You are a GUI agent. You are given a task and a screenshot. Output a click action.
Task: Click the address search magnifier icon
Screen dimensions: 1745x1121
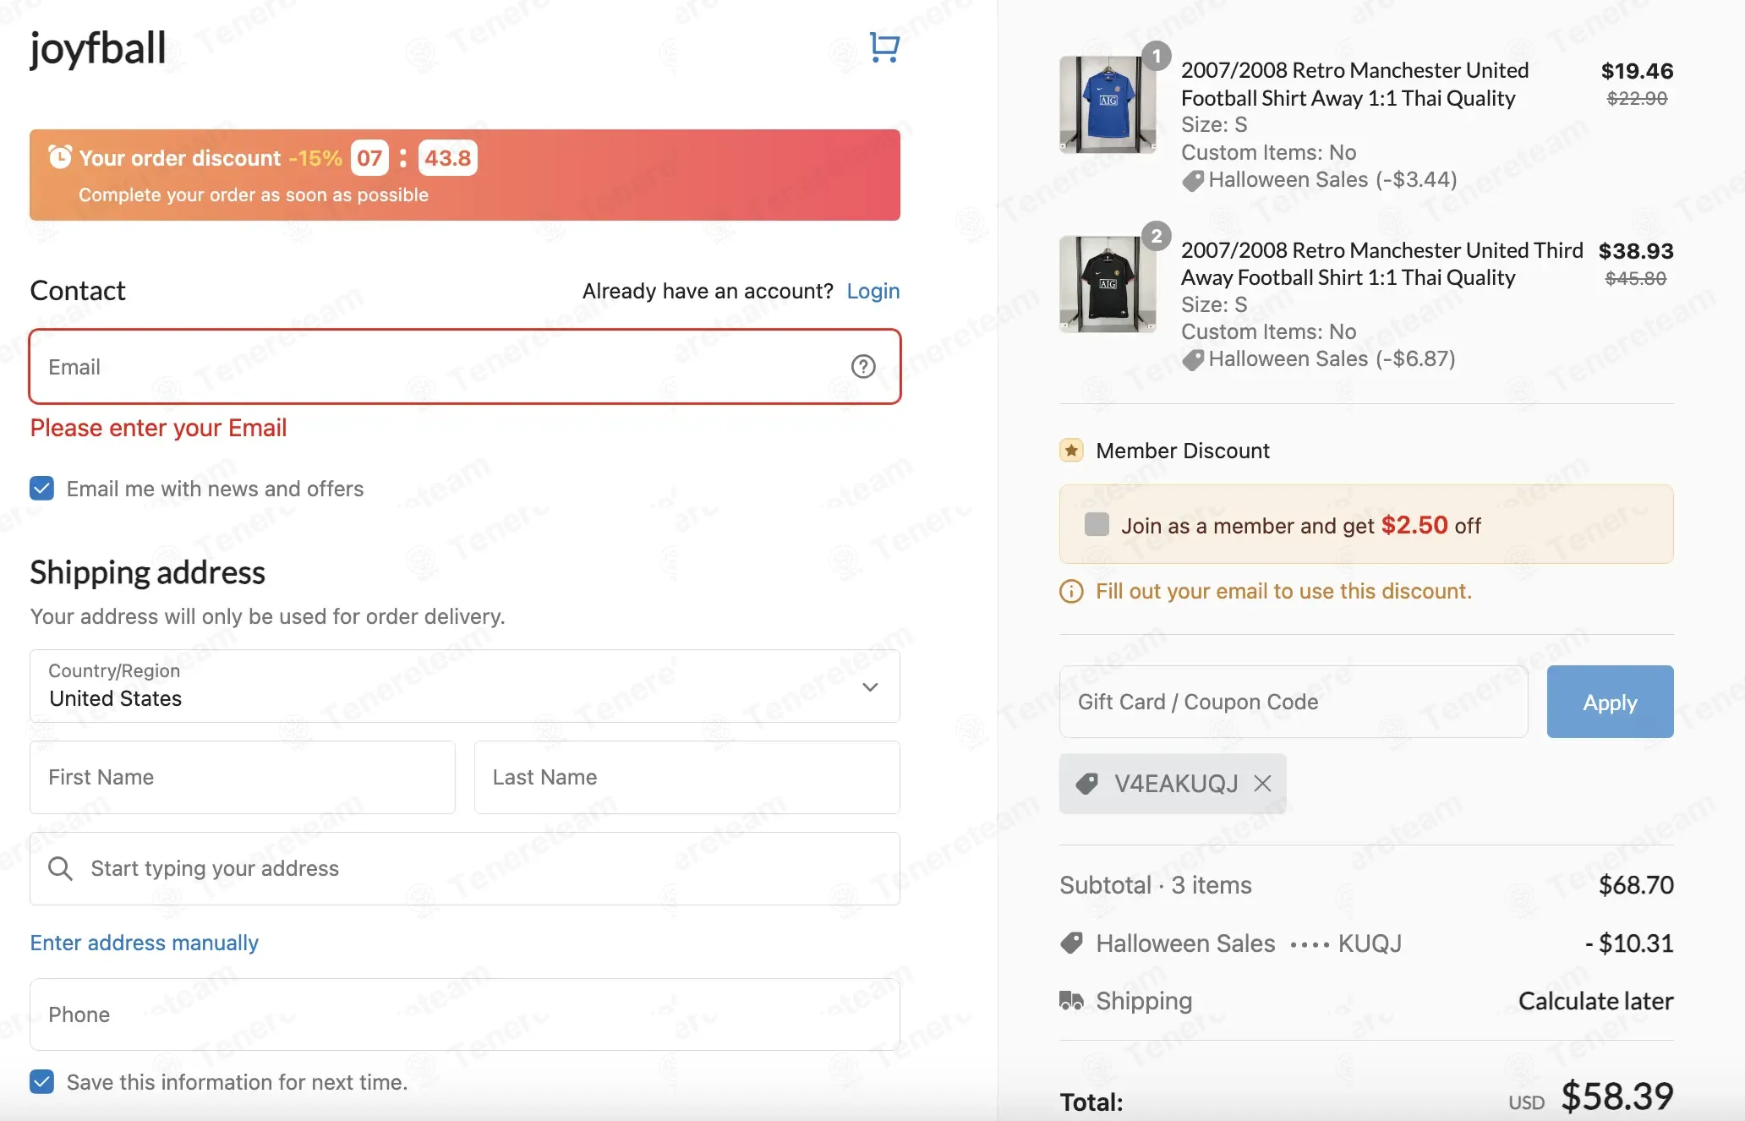(60, 868)
